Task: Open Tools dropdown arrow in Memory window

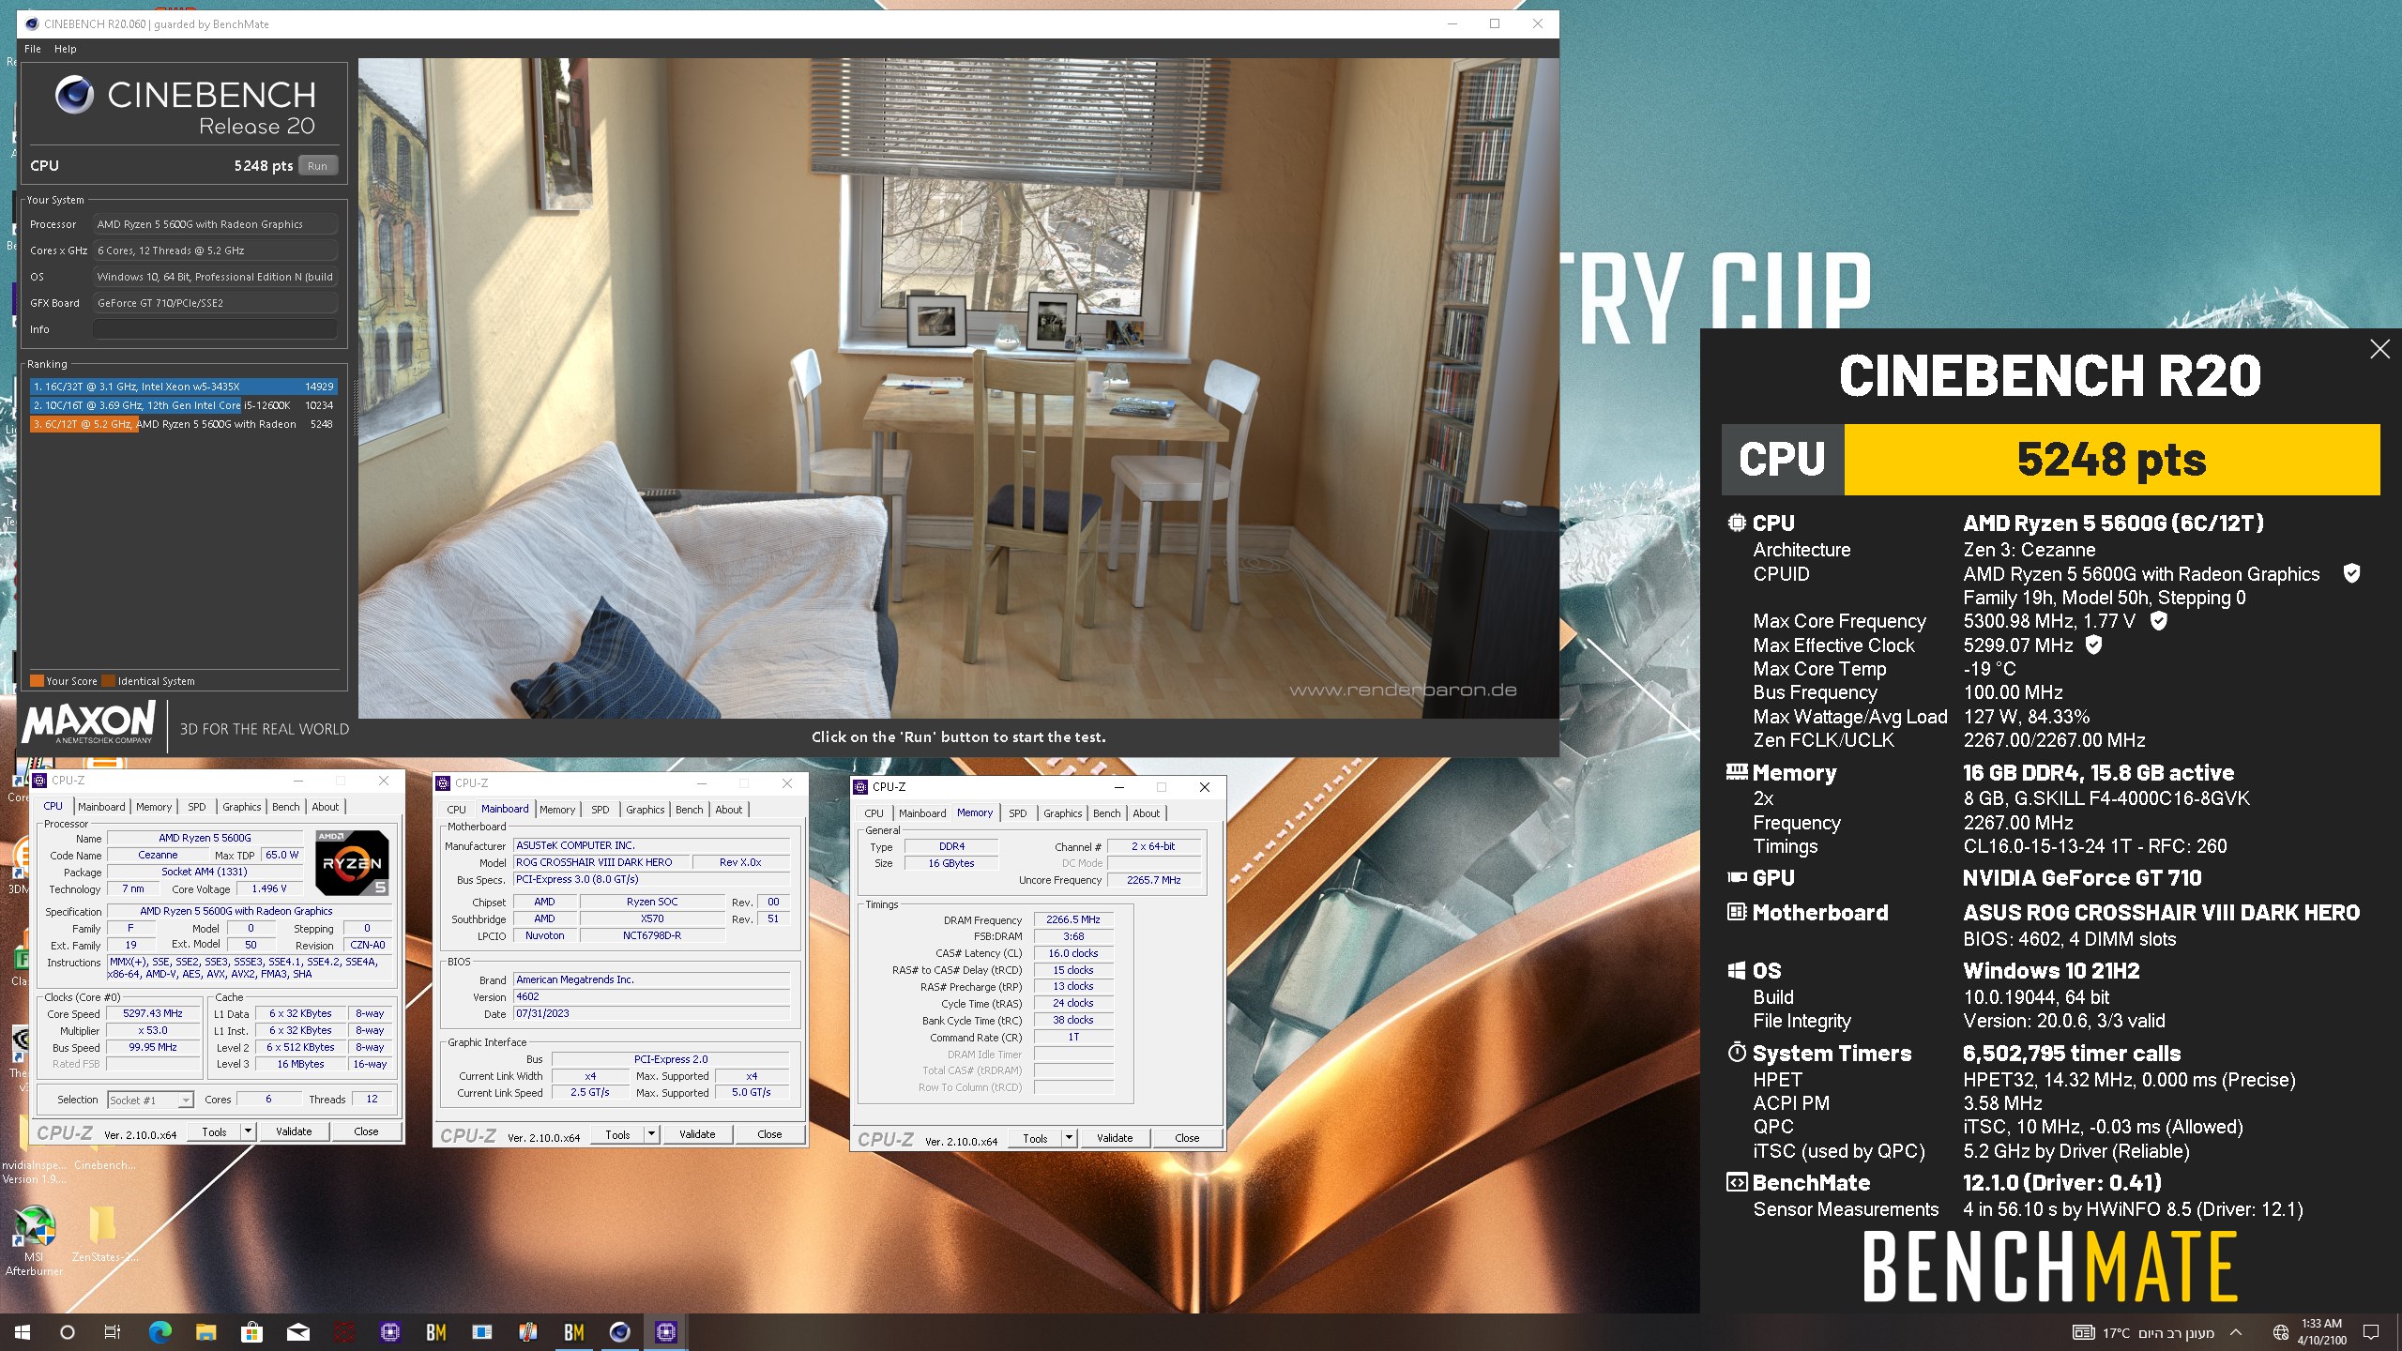Action: (1069, 1138)
